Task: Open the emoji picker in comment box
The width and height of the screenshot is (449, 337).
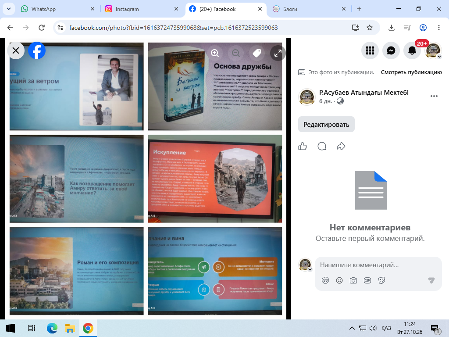Action: click(339, 280)
